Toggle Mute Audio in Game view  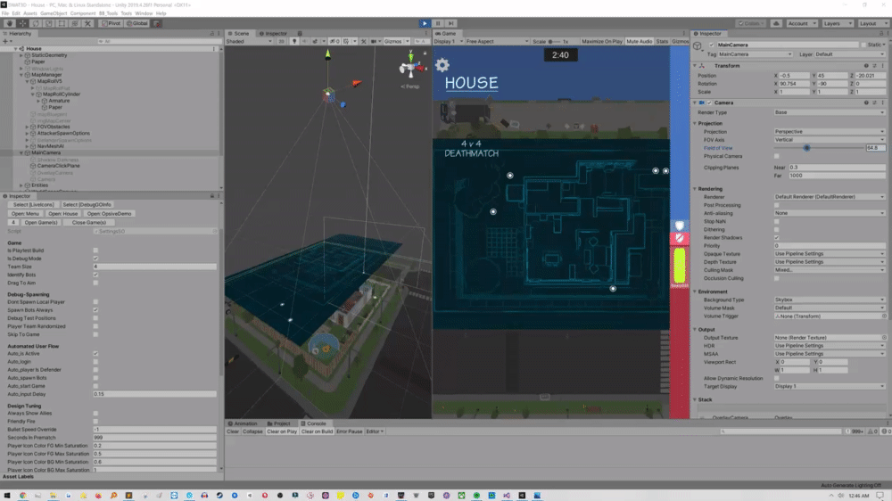click(x=640, y=42)
